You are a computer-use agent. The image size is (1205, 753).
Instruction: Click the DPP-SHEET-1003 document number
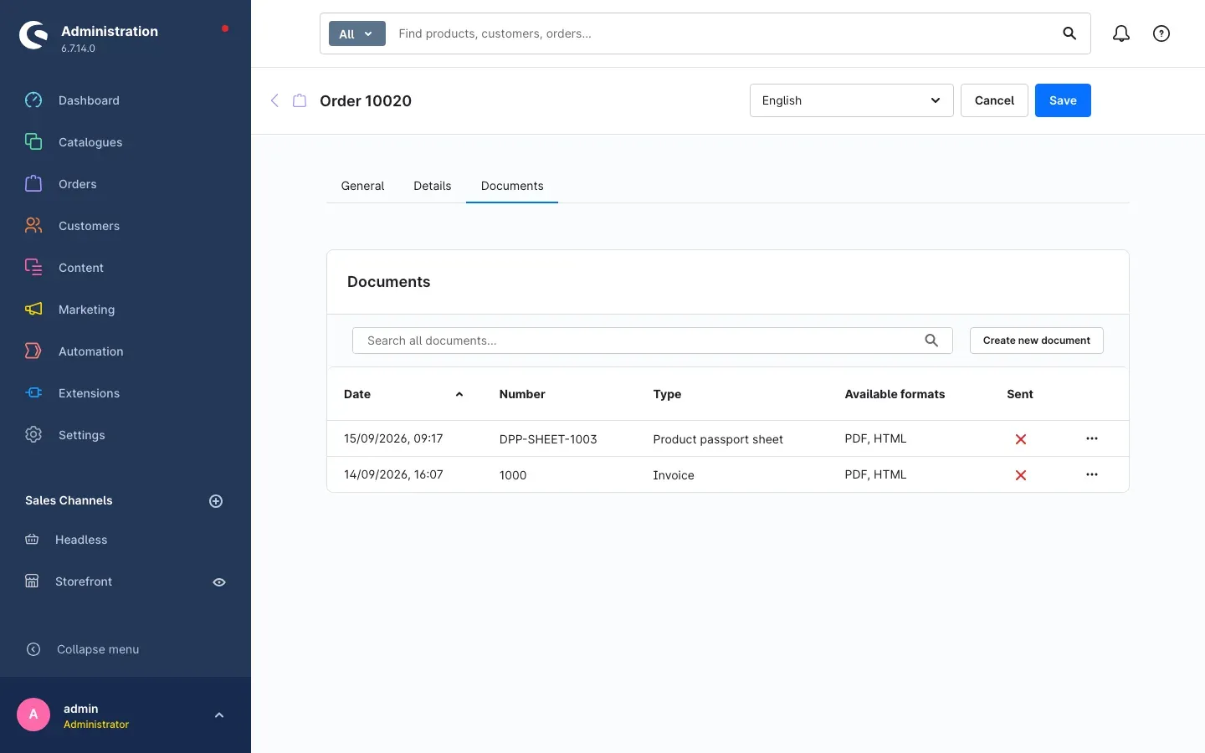pyautogui.click(x=548, y=439)
